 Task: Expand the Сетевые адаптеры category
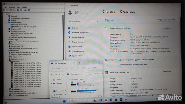tap(7, 89)
